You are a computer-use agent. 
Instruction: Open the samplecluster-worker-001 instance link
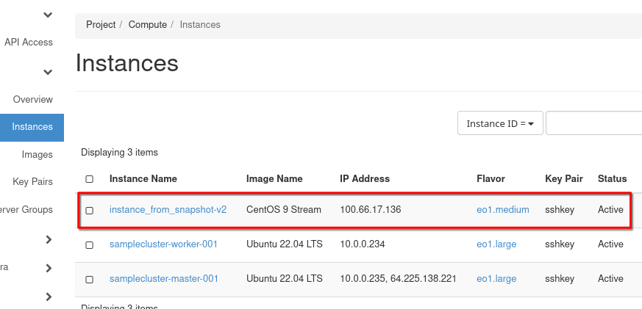pyautogui.click(x=163, y=244)
